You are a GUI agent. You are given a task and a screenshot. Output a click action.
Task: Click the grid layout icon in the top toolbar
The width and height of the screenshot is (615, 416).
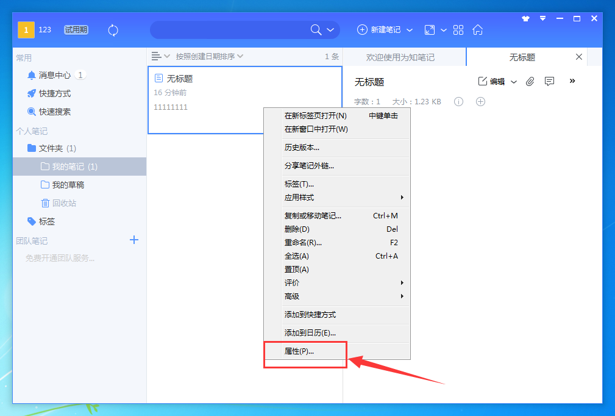tap(458, 29)
